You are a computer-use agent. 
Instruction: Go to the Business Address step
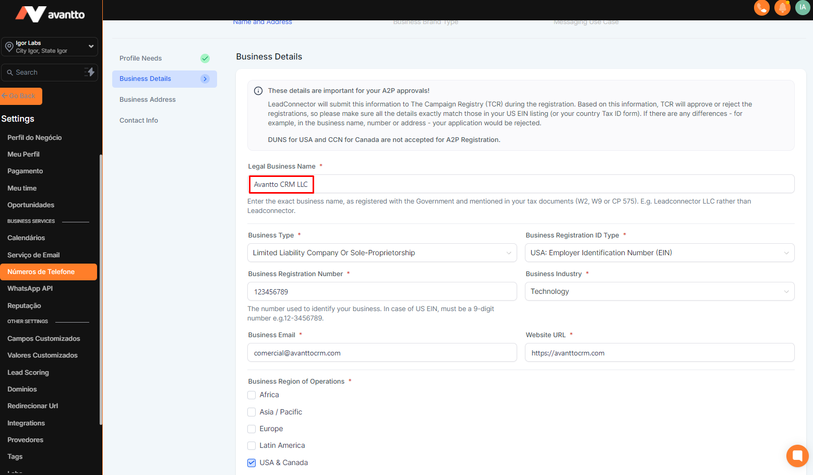[148, 100]
